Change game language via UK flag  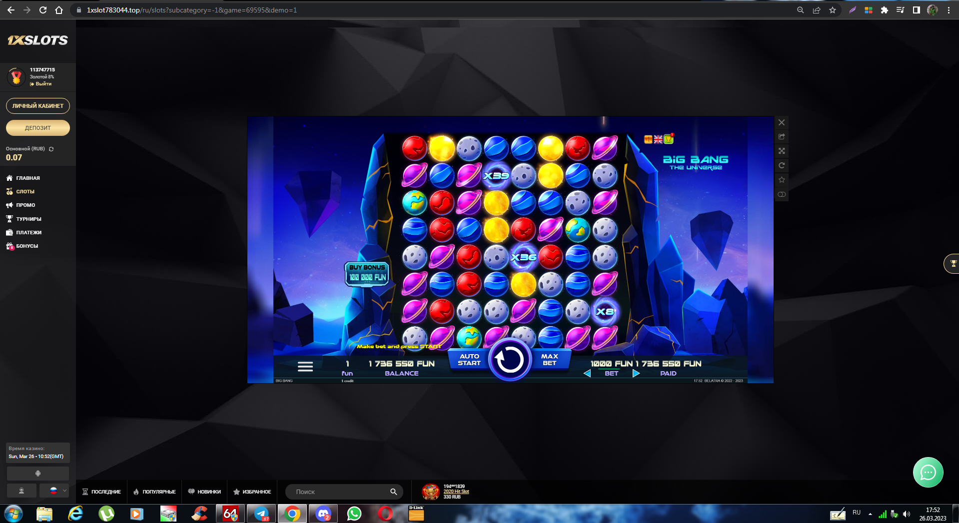[x=658, y=139]
